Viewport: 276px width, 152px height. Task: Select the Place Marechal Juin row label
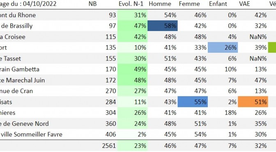pos(22,80)
